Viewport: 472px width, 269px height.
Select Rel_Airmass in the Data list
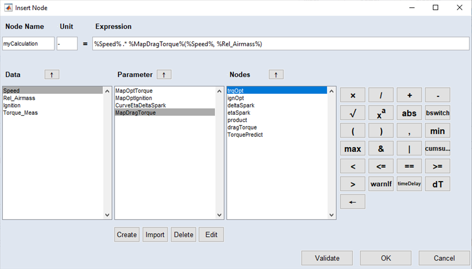(53, 98)
